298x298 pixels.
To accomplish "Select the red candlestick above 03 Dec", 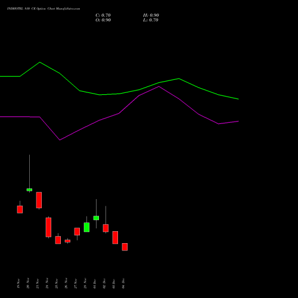I will tap(115, 237).
